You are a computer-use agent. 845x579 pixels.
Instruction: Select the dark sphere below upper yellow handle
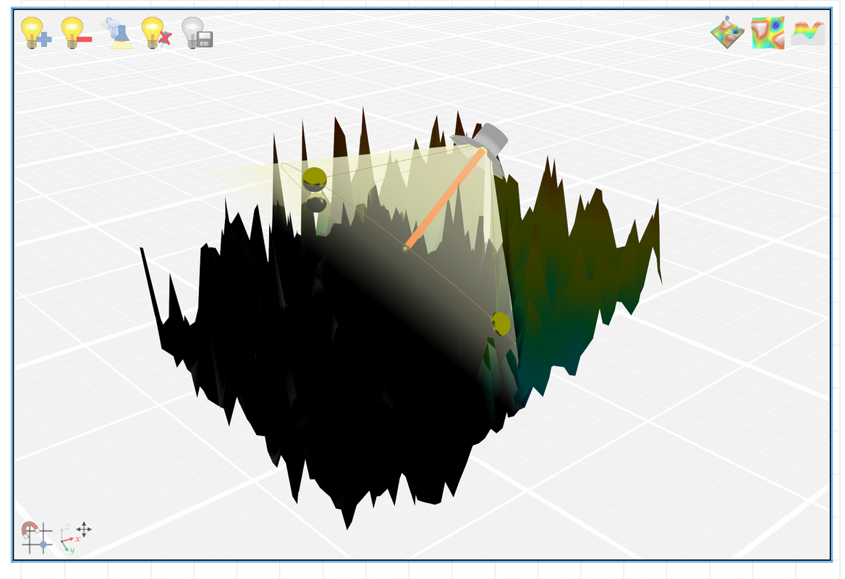click(316, 203)
